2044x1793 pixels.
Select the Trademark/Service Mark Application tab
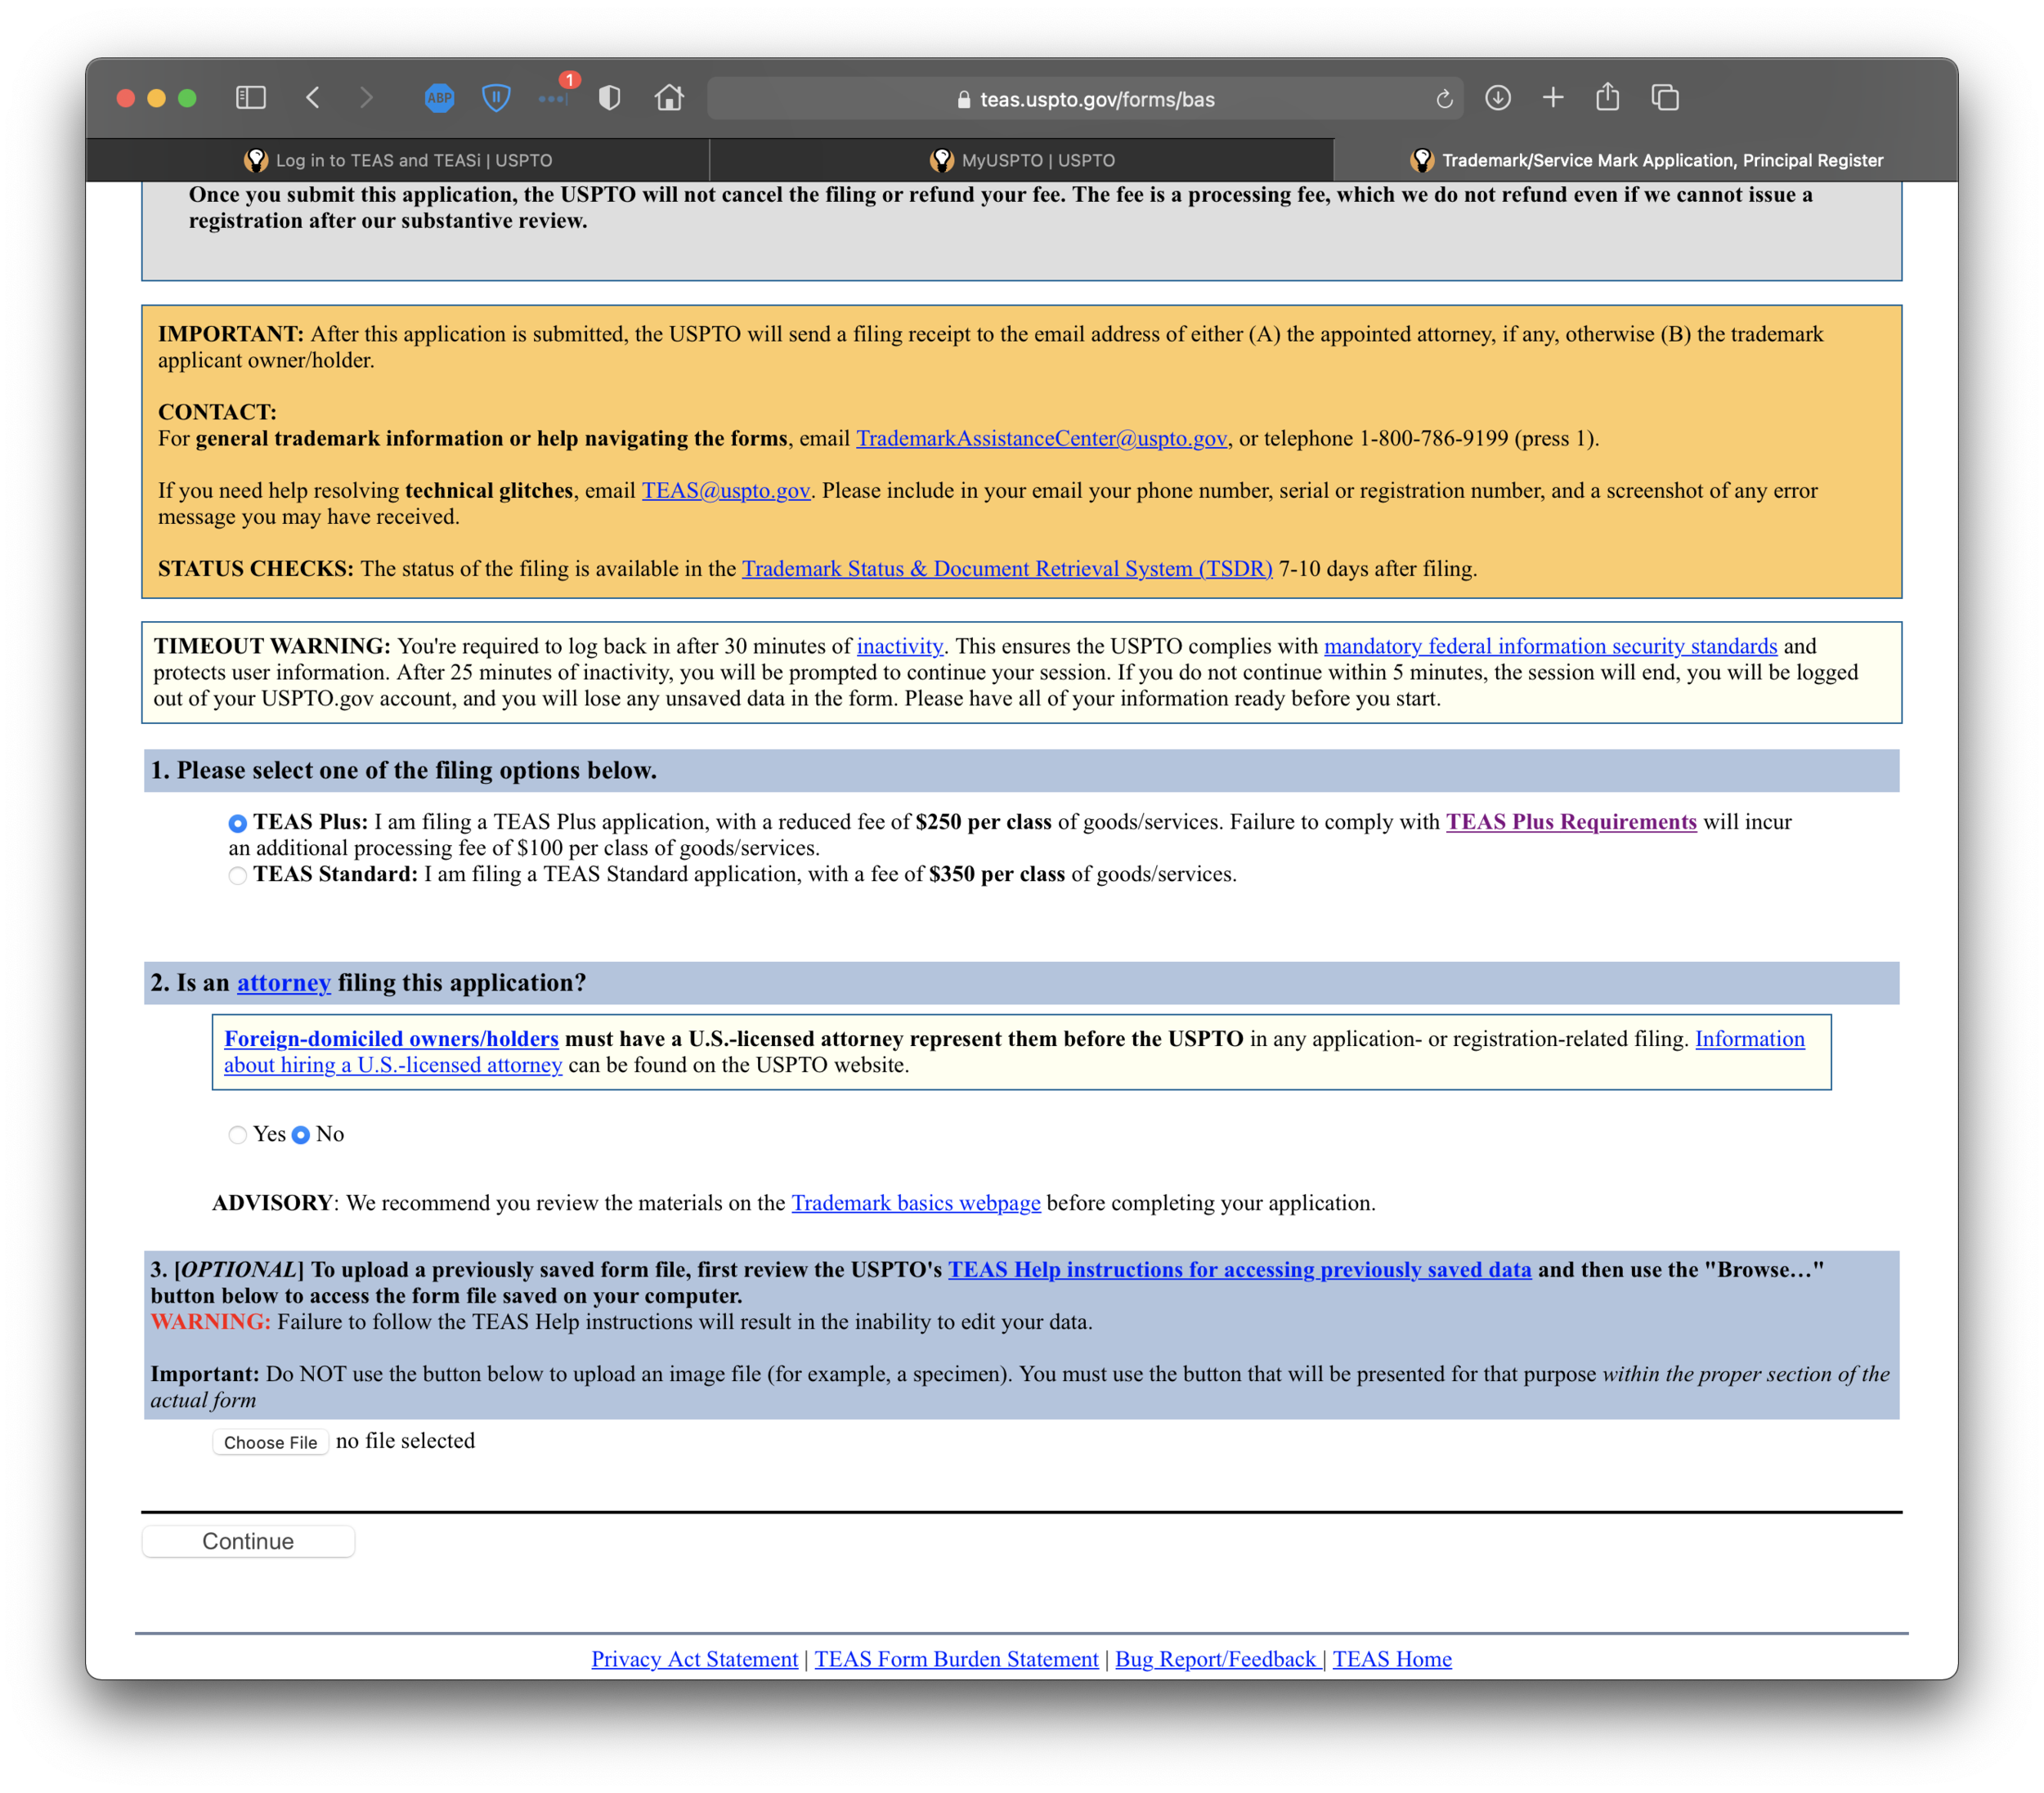click(x=1646, y=160)
